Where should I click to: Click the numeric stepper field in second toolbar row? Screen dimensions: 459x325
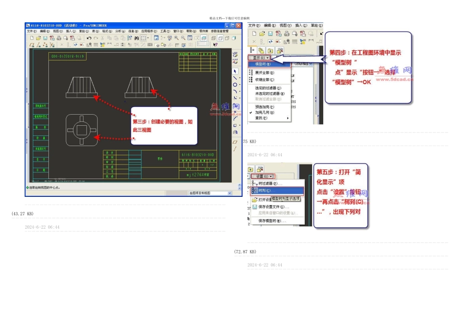[x=202, y=44]
